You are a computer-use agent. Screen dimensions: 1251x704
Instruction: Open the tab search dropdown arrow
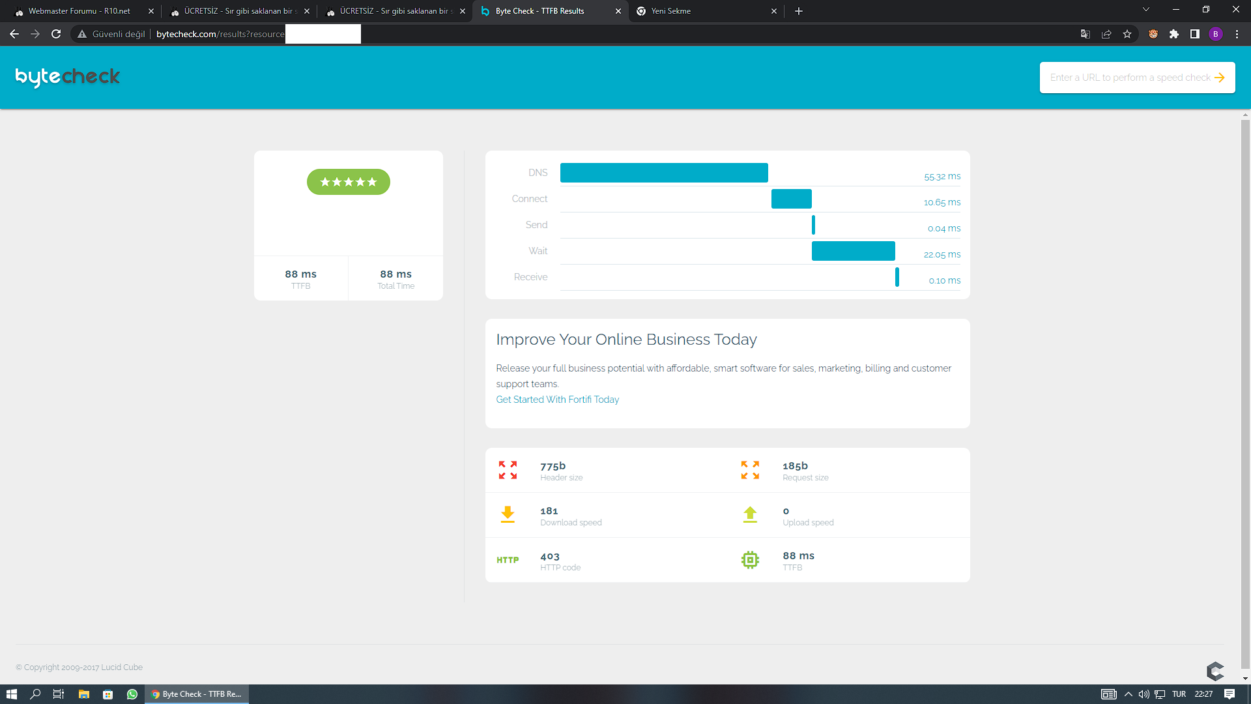point(1146,10)
